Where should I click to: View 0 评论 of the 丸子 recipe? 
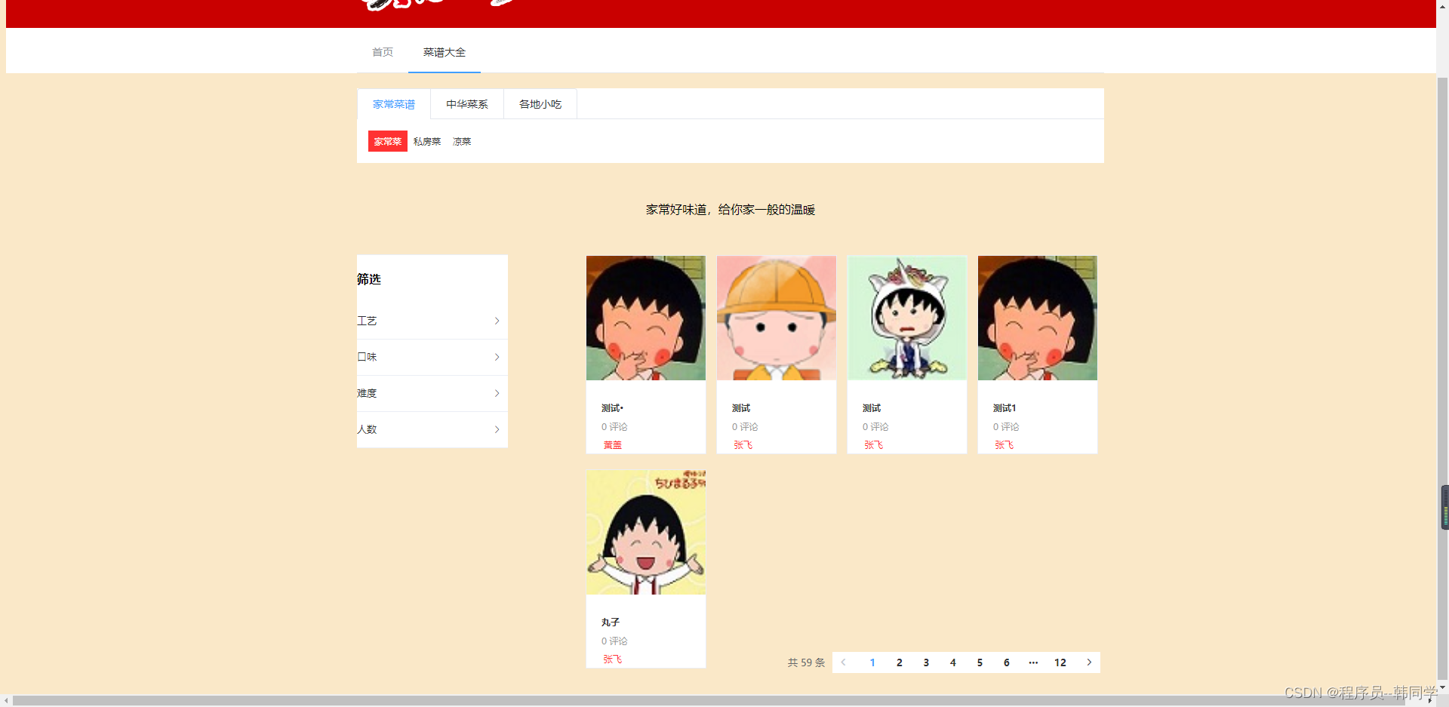pyautogui.click(x=614, y=641)
